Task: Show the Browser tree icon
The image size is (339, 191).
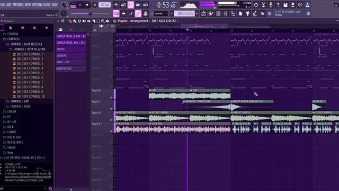Action: [x=233, y=14]
